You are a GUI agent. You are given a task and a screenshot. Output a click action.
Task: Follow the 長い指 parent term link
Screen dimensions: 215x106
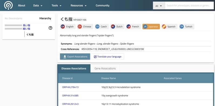click(x=26, y=25)
